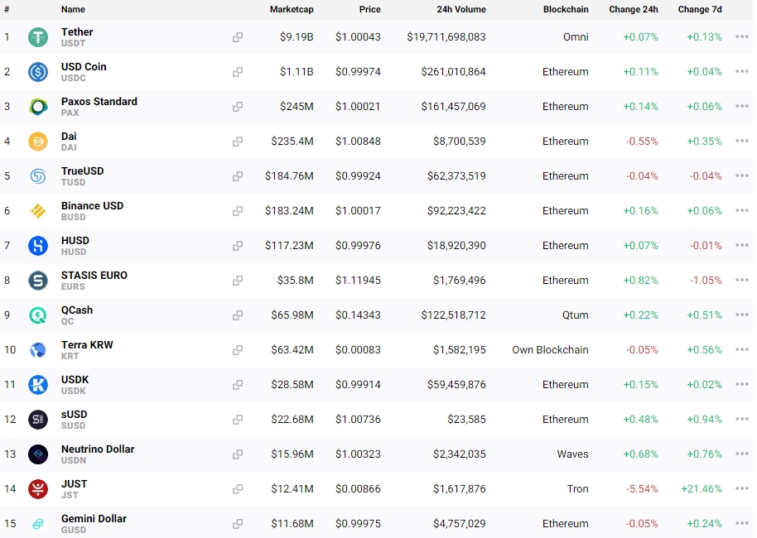Open STASIS EURO external link icon

(x=238, y=281)
